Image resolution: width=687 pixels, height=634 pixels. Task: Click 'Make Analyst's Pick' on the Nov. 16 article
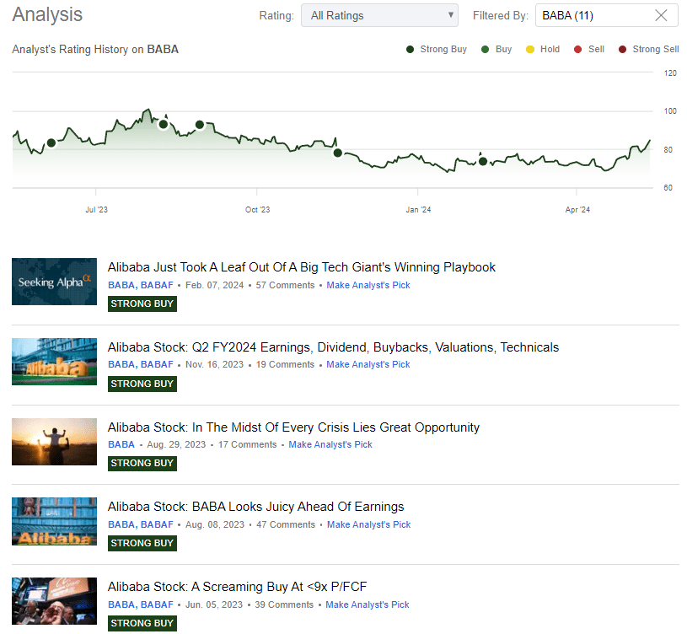click(368, 363)
